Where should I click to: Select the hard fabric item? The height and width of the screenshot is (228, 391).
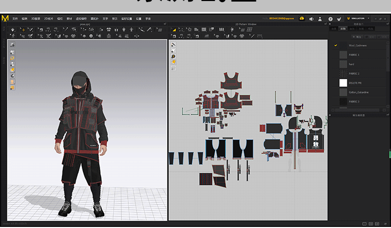pyautogui.click(x=352, y=64)
